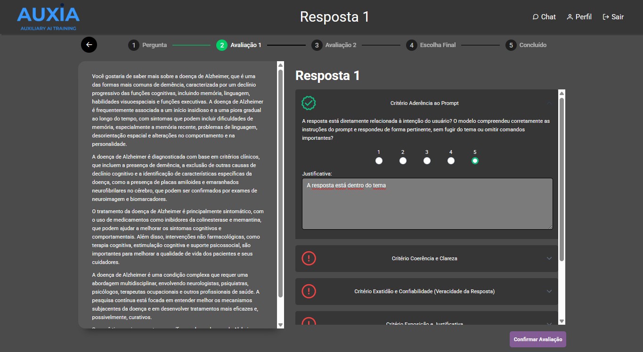
Task: Click the Perfil user icon
Action: point(570,17)
